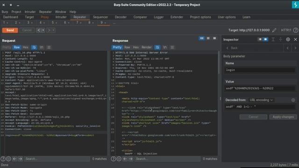Click the decoded value text field
Screen dimensions: 299x168
pyautogui.click(x=260, y=107)
